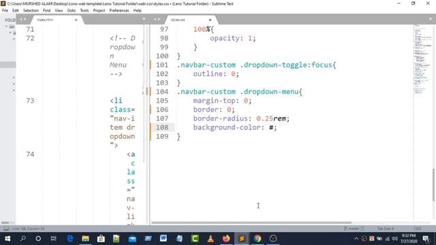Open Microsoft Word from taskbar

coord(163,239)
